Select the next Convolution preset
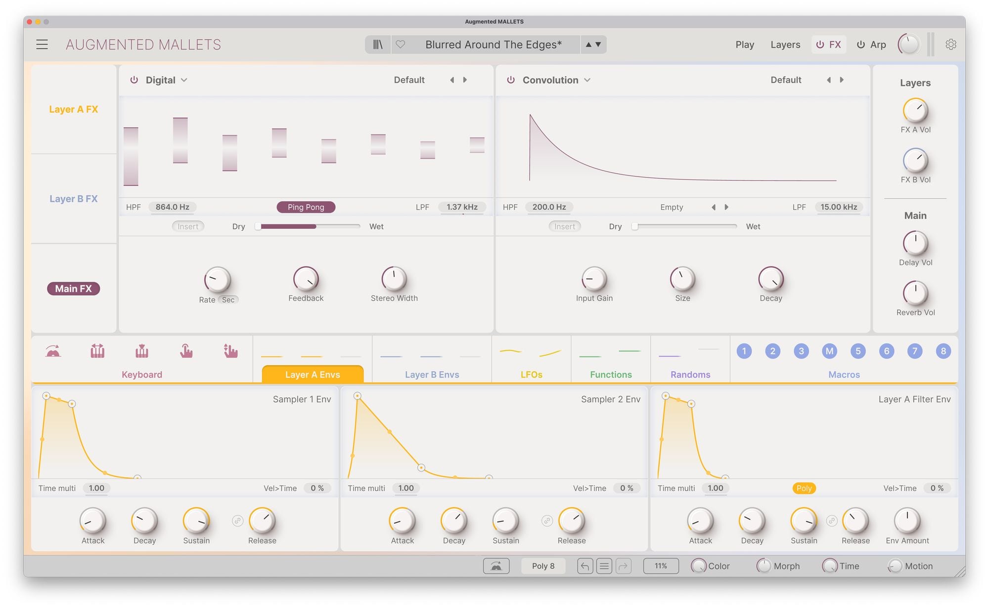Viewport: 989px width, 608px height. point(842,80)
